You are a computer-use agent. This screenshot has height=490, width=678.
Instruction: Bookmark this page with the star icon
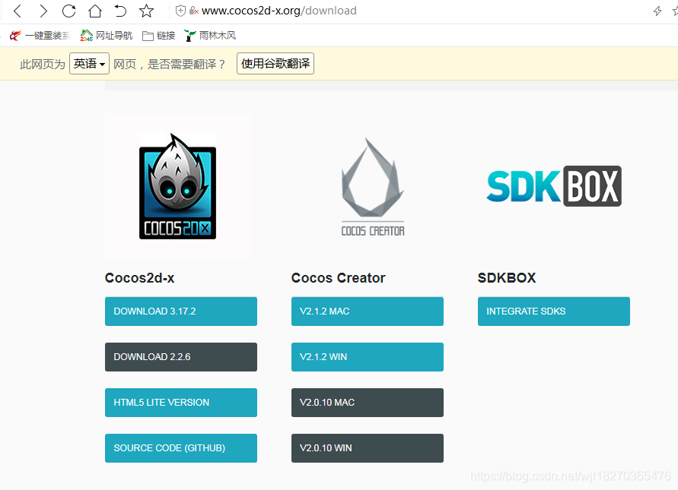(x=147, y=11)
